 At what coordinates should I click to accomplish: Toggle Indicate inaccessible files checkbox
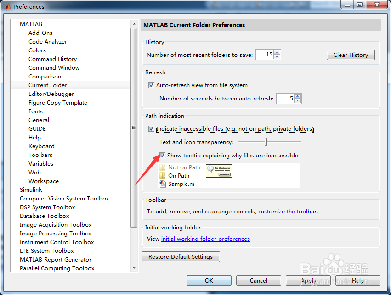(x=151, y=129)
